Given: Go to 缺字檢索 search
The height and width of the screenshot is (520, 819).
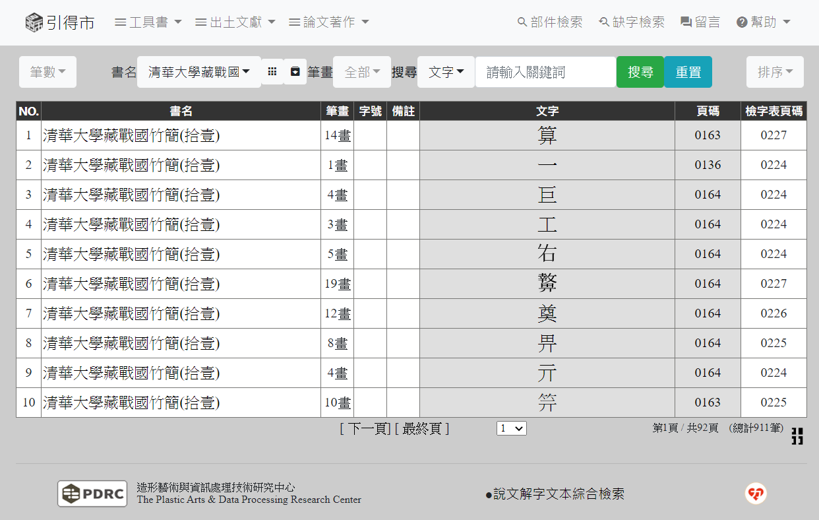Looking at the screenshot, I should coord(632,22).
